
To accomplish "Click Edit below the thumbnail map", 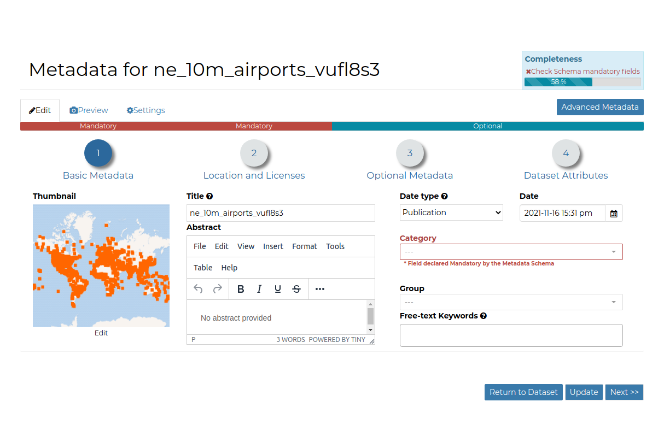I will (x=101, y=333).
